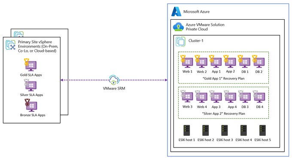Select the App 3 VM icon
292x159 pixels.
coord(215,96)
